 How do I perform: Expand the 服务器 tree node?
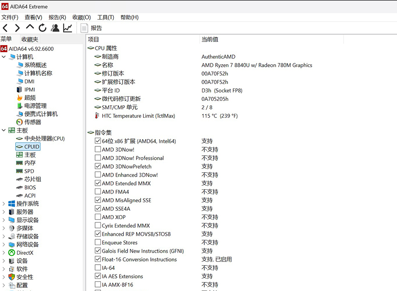[4, 212]
